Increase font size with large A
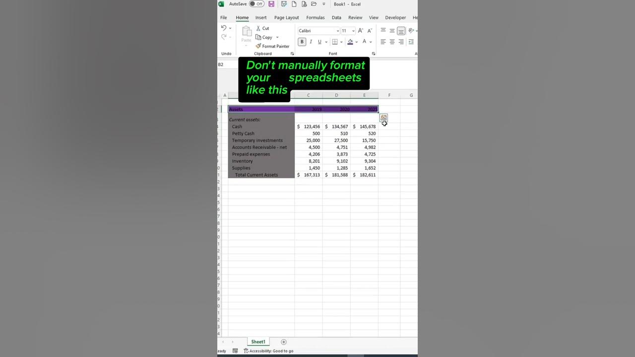 361,31
